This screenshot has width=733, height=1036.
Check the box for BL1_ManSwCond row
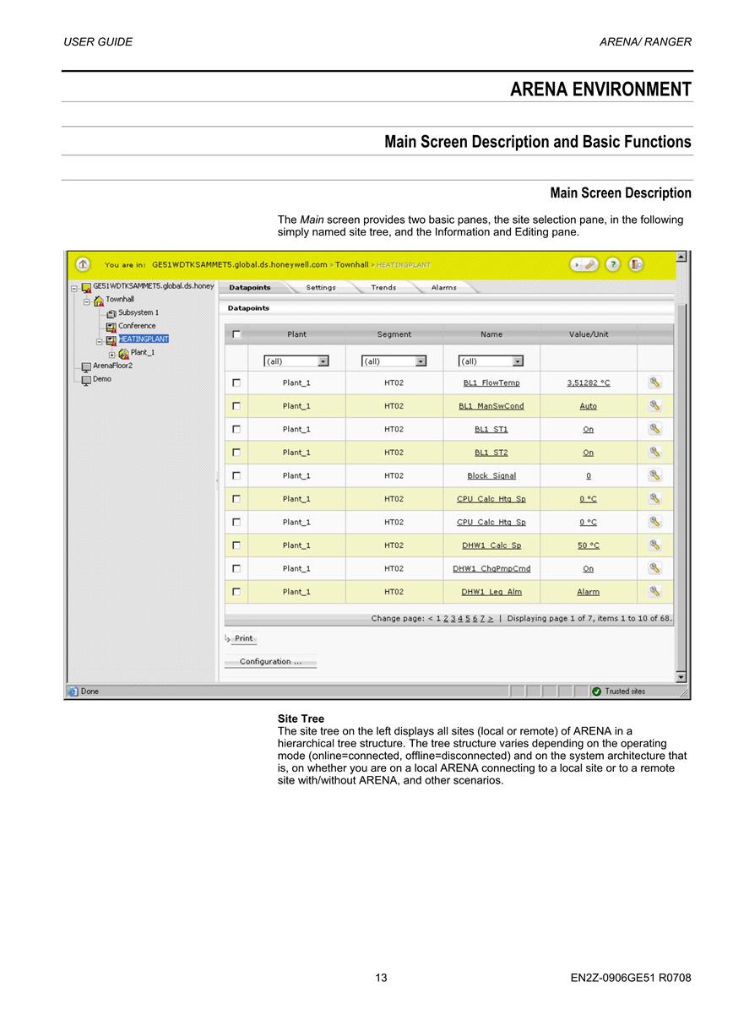point(236,406)
